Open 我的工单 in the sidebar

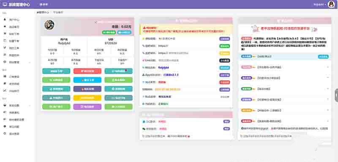click(x=14, y=48)
